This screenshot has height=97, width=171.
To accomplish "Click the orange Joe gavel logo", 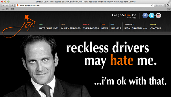I will (19, 26).
